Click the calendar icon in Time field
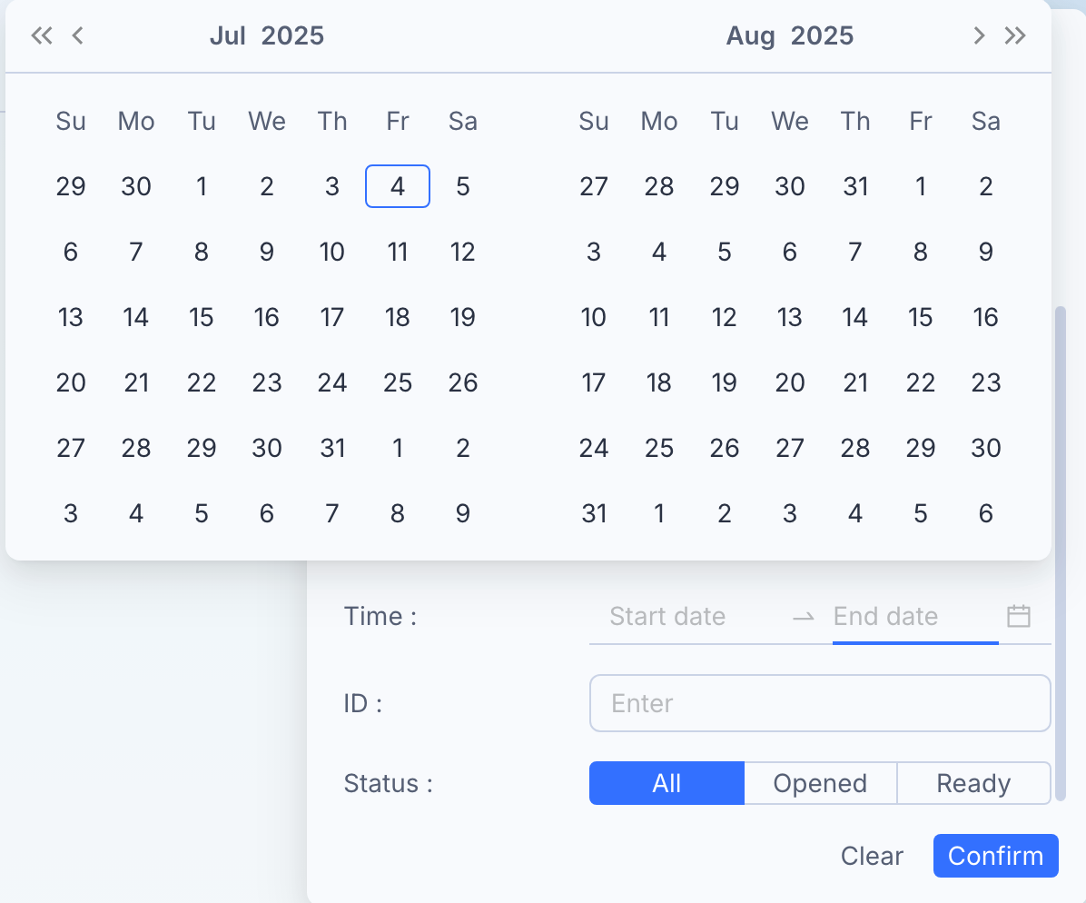 (x=1019, y=616)
